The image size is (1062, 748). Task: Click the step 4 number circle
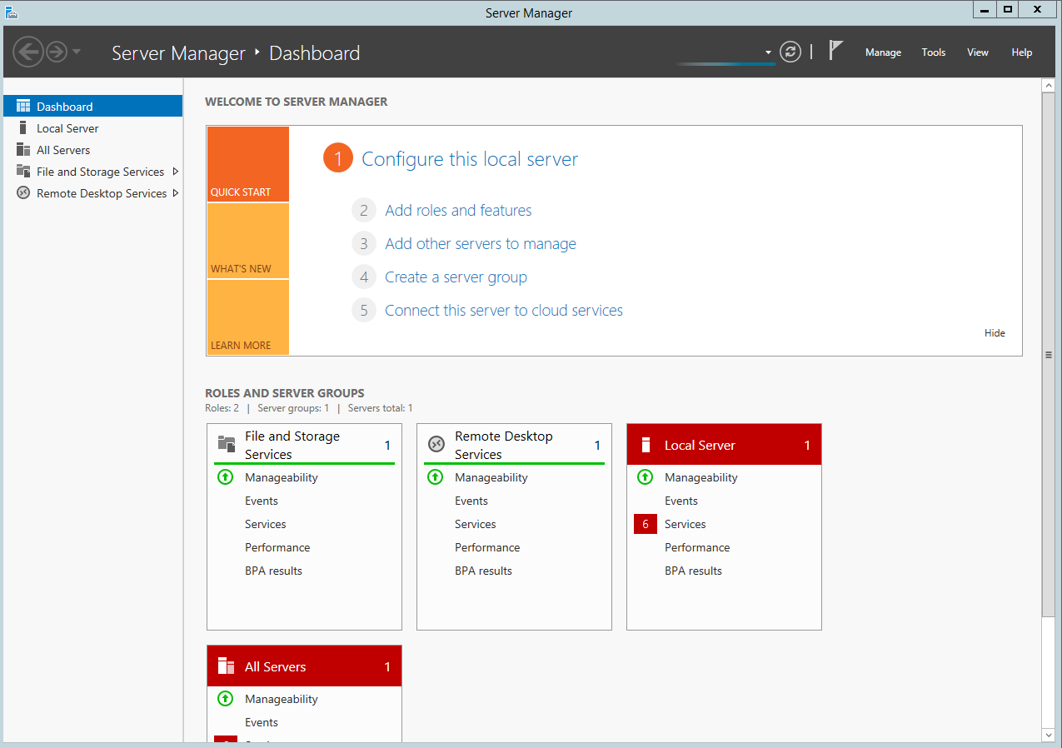point(364,277)
